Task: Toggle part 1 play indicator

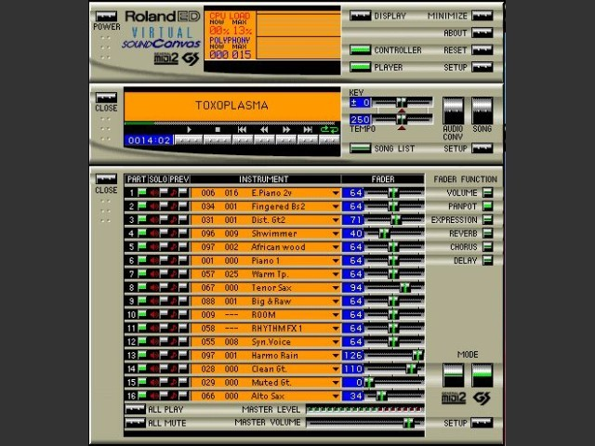Action: [142, 192]
